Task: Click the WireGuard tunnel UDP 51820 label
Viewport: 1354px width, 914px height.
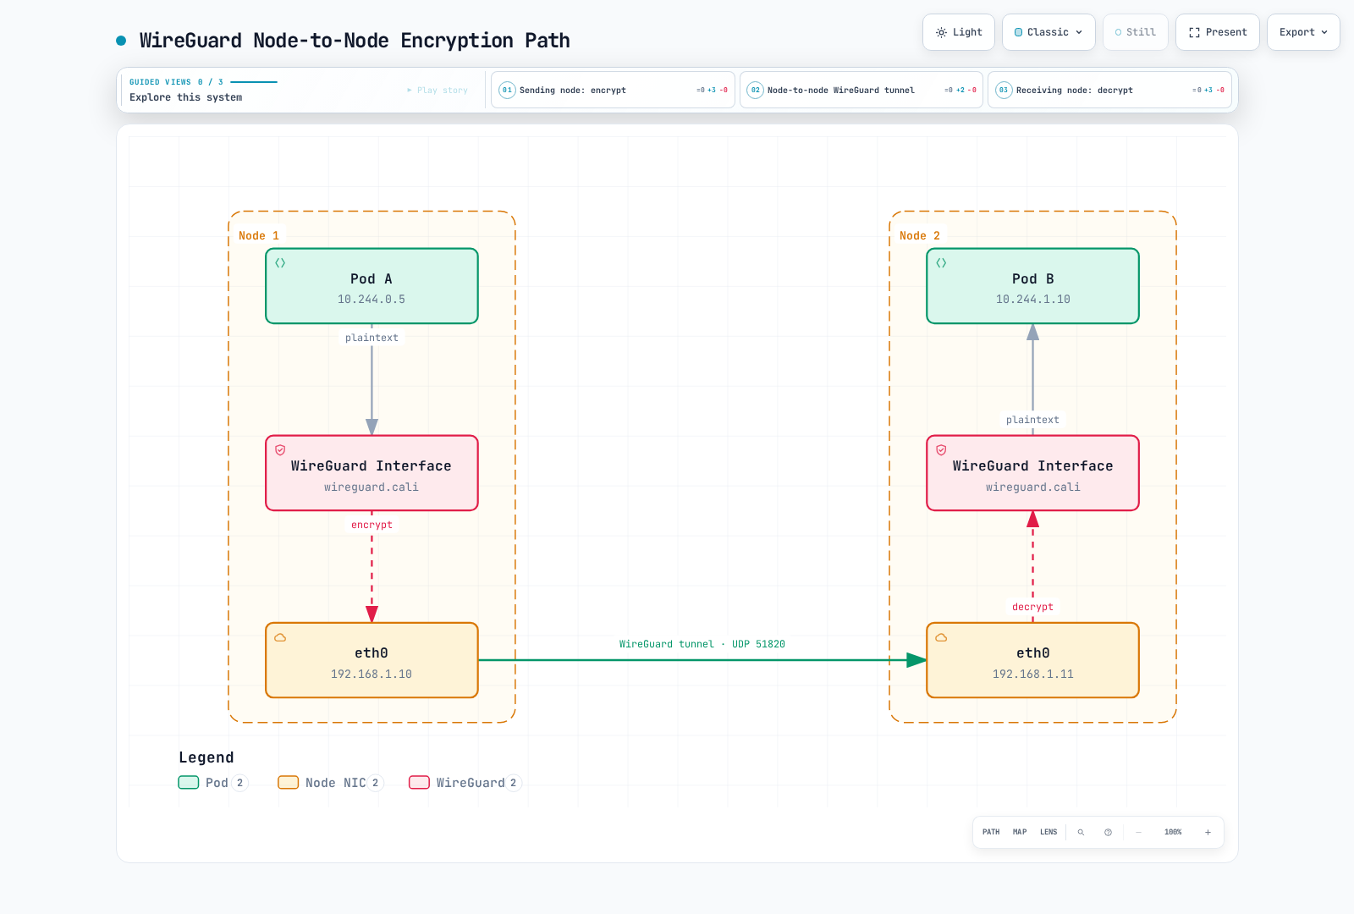Action: 702,644
